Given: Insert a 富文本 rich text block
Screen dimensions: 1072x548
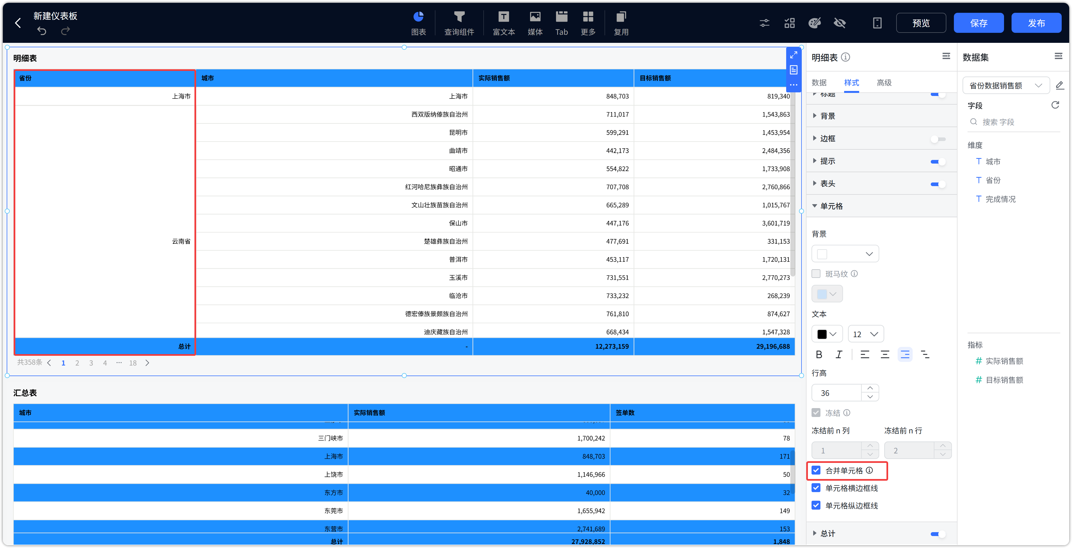Looking at the screenshot, I should tap(503, 23).
